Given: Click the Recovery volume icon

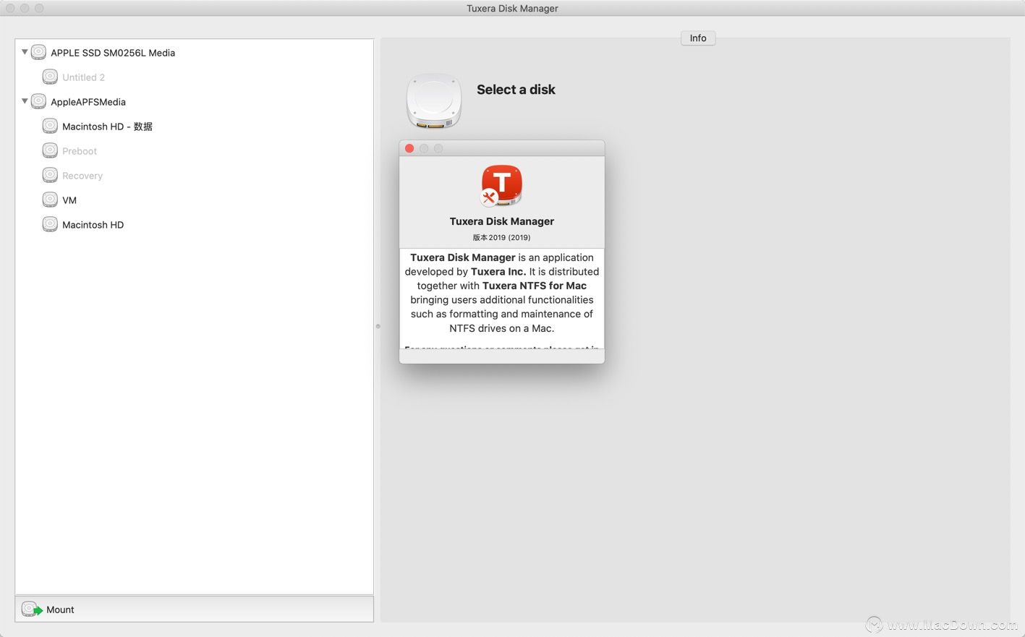Looking at the screenshot, I should [x=50, y=175].
